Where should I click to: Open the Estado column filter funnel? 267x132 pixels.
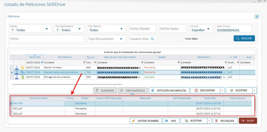click(179, 63)
